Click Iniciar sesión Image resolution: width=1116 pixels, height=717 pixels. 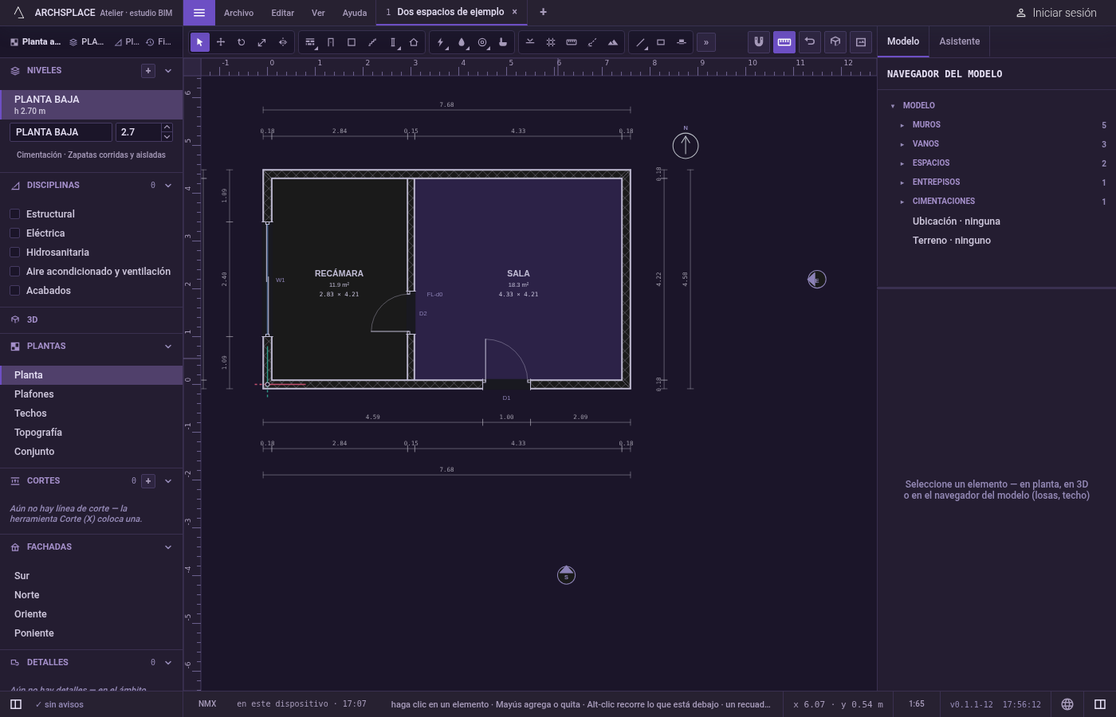pyautogui.click(x=1056, y=13)
